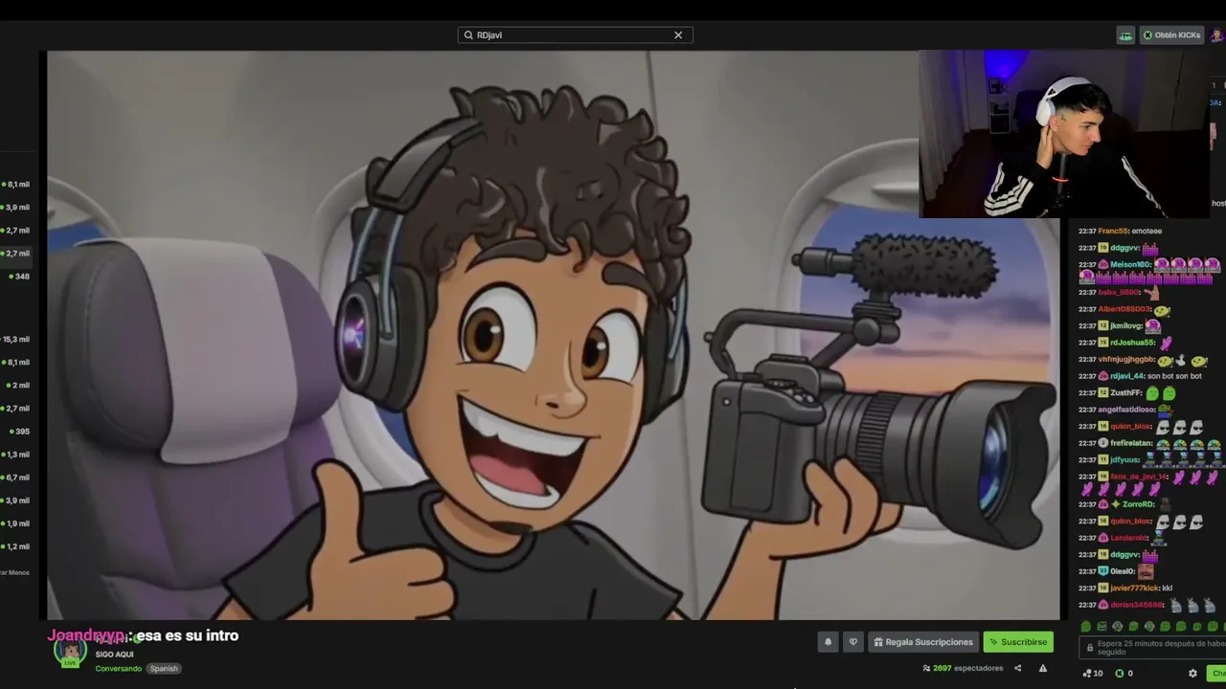Open chat user rdjavi_44 profile
Image resolution: width=1226 pixels, height=689 pixels.
point(1127,376)
